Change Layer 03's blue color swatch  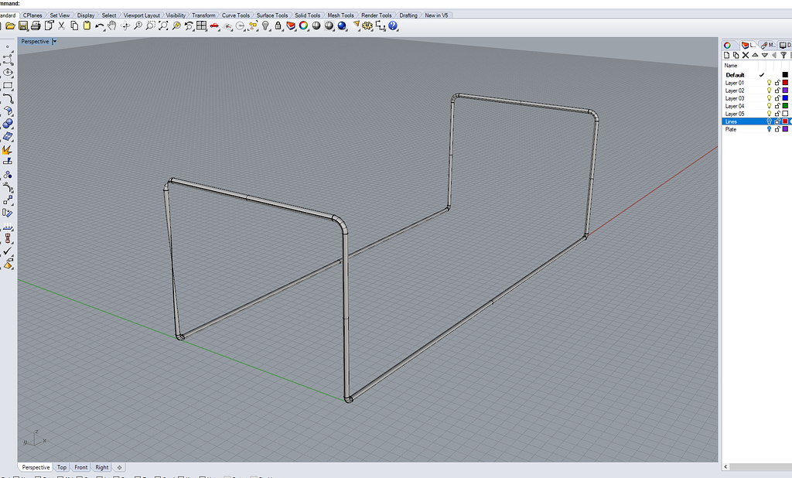(x=784, y=98)
